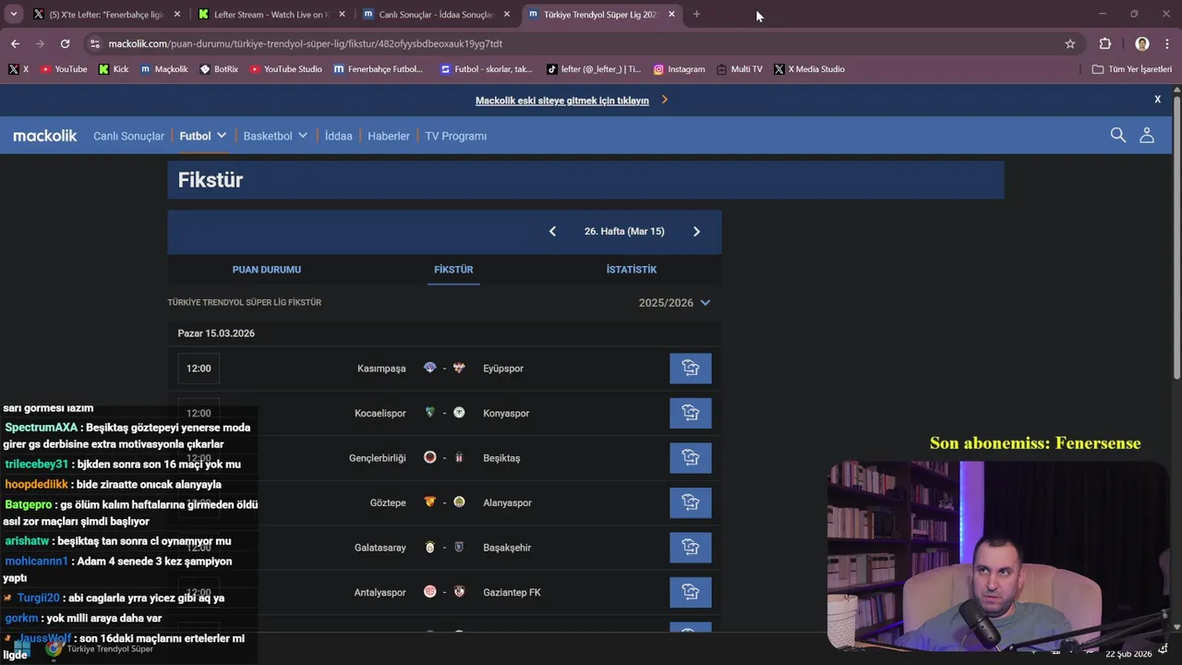Click the Pazar 15.03.2026 date header
Image resolution: width=1182 pixels, height=665 pixels.
(216, 333)
